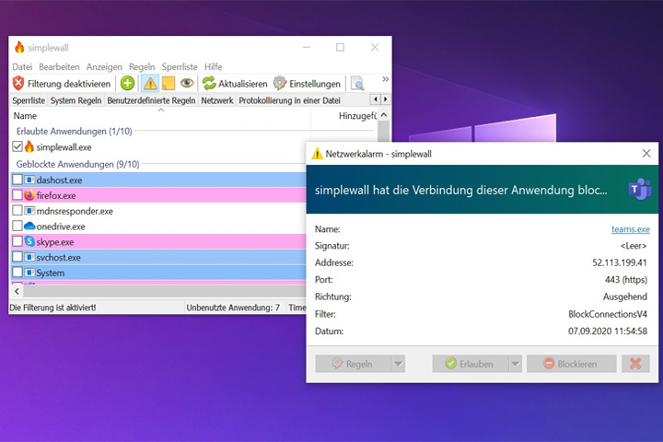Click the horizontal scrollbar left arrow
This screenshot has width=663, height=442.
click(17, 291)
